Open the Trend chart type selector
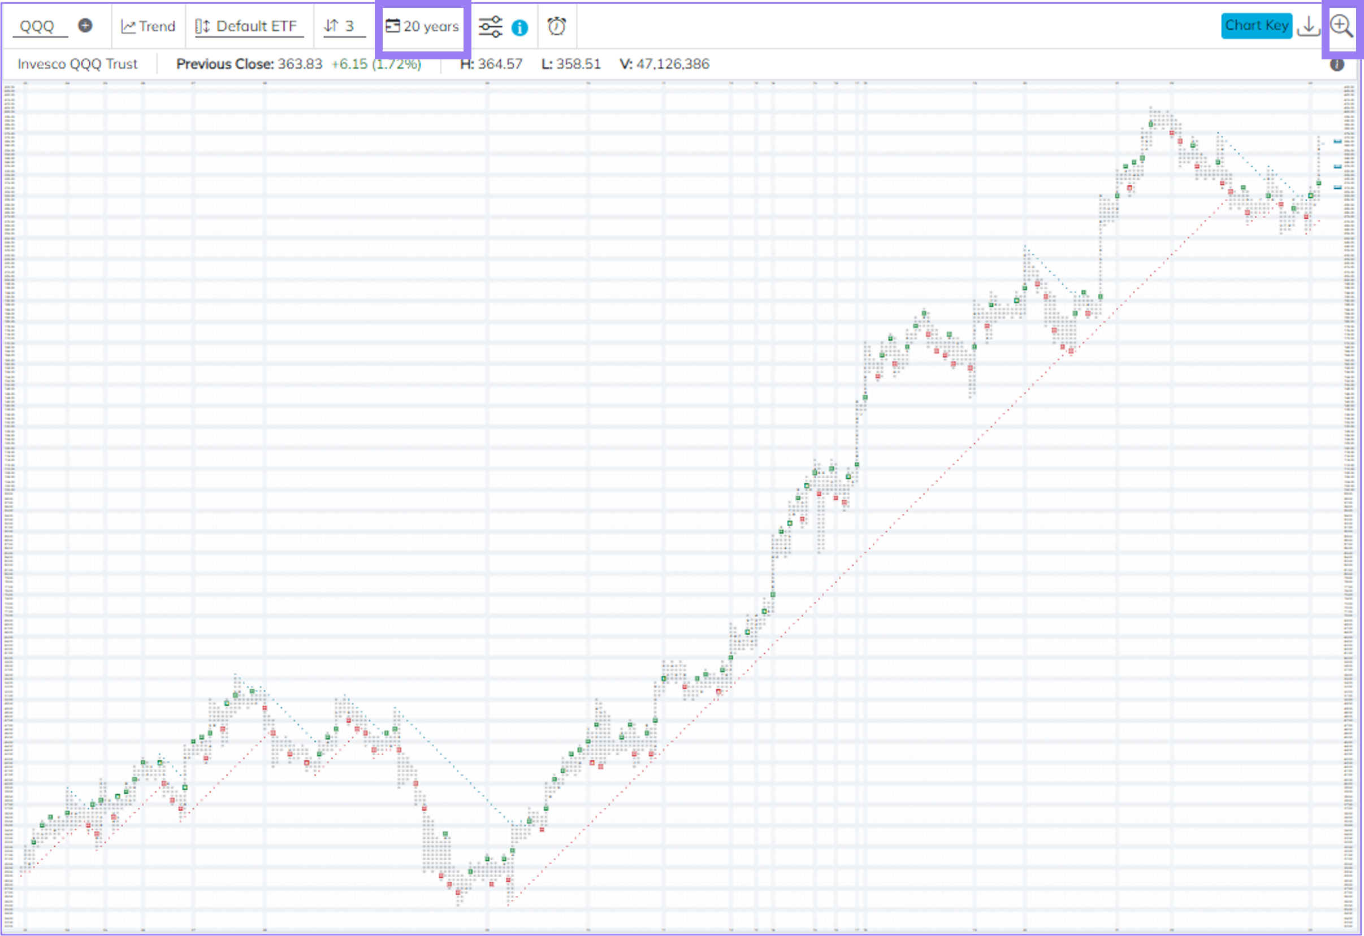 [148, 27]
